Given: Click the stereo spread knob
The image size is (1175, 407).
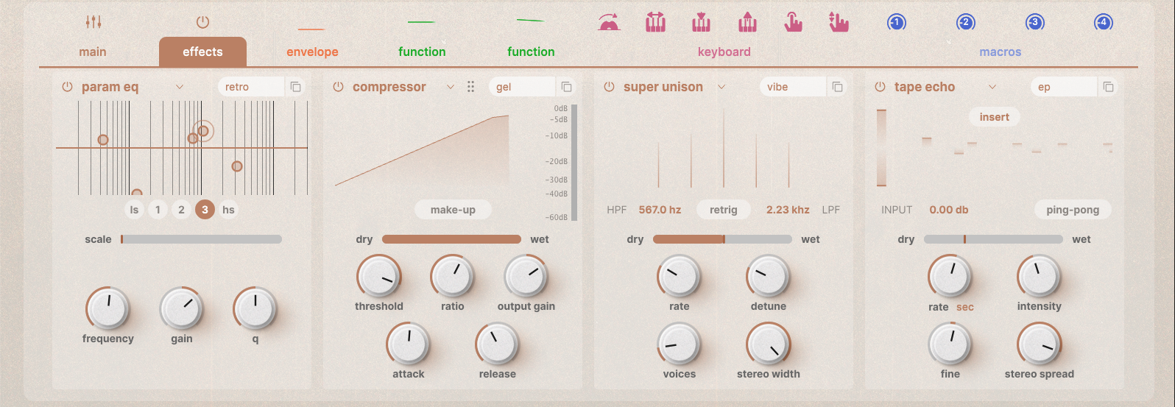Looking at the screenshot, I should tap(1040, 344).
